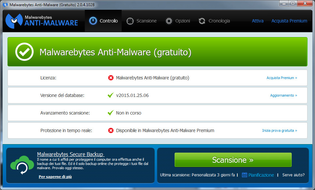
Task: Click the Secure Backup cloud icon
Action: coord(22,165)
